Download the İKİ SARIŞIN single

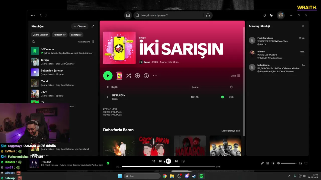click(146, 76)
